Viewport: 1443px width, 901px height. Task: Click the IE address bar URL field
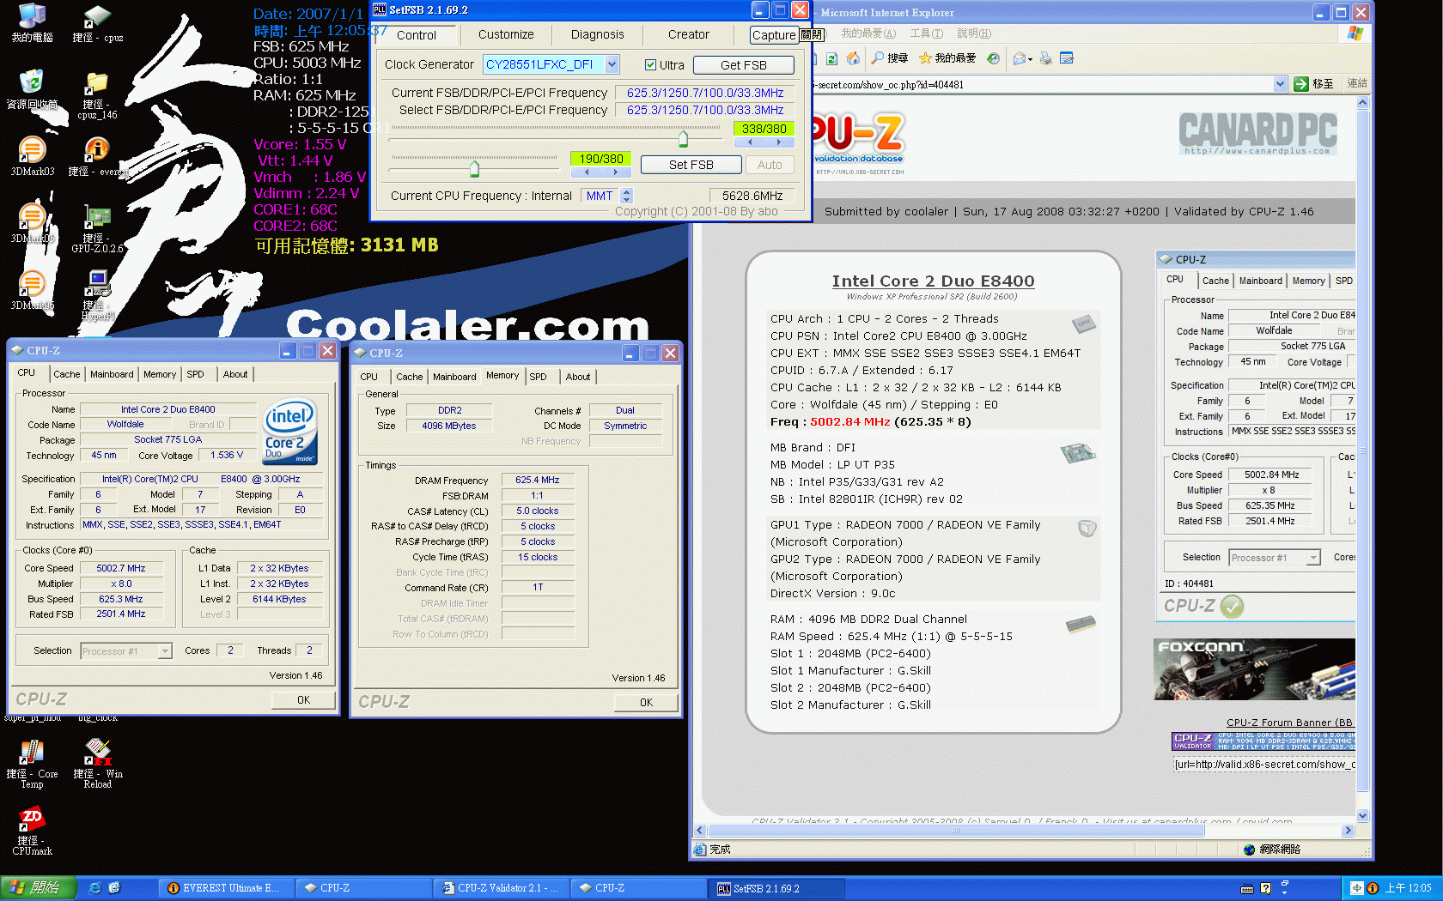1041,84
